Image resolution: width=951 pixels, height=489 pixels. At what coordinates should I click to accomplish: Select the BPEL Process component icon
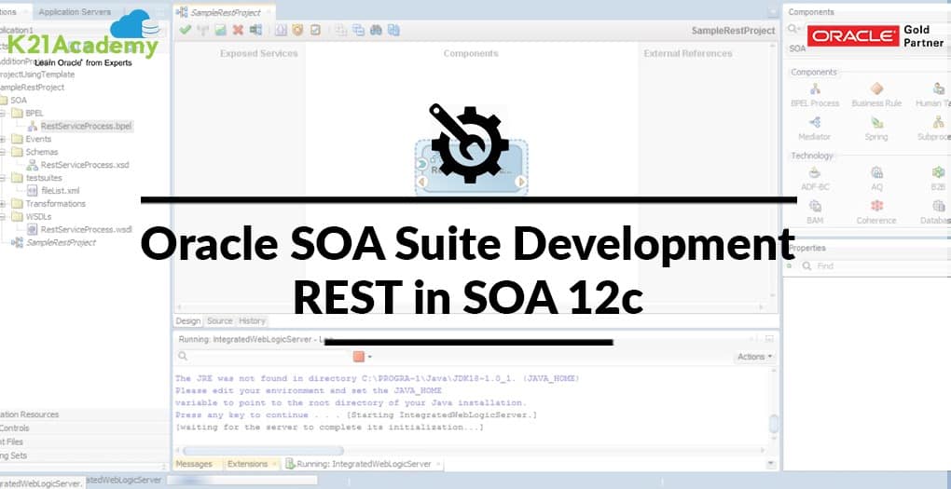pos(815,89)
